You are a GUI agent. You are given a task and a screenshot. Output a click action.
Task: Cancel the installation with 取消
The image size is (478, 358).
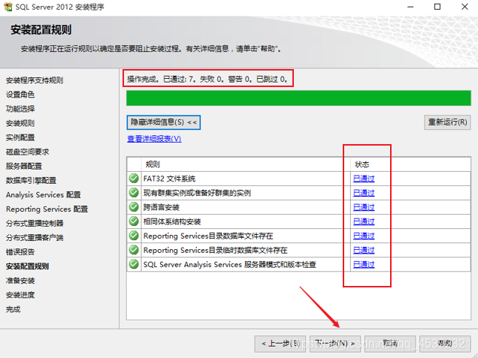point(390,344)
